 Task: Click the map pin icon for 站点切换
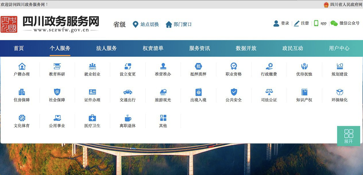coord(136,24)
